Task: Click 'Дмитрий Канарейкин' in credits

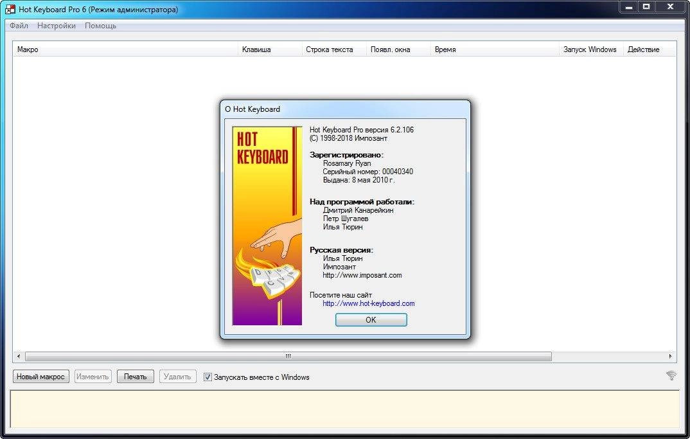Action: tap(358, 210)
